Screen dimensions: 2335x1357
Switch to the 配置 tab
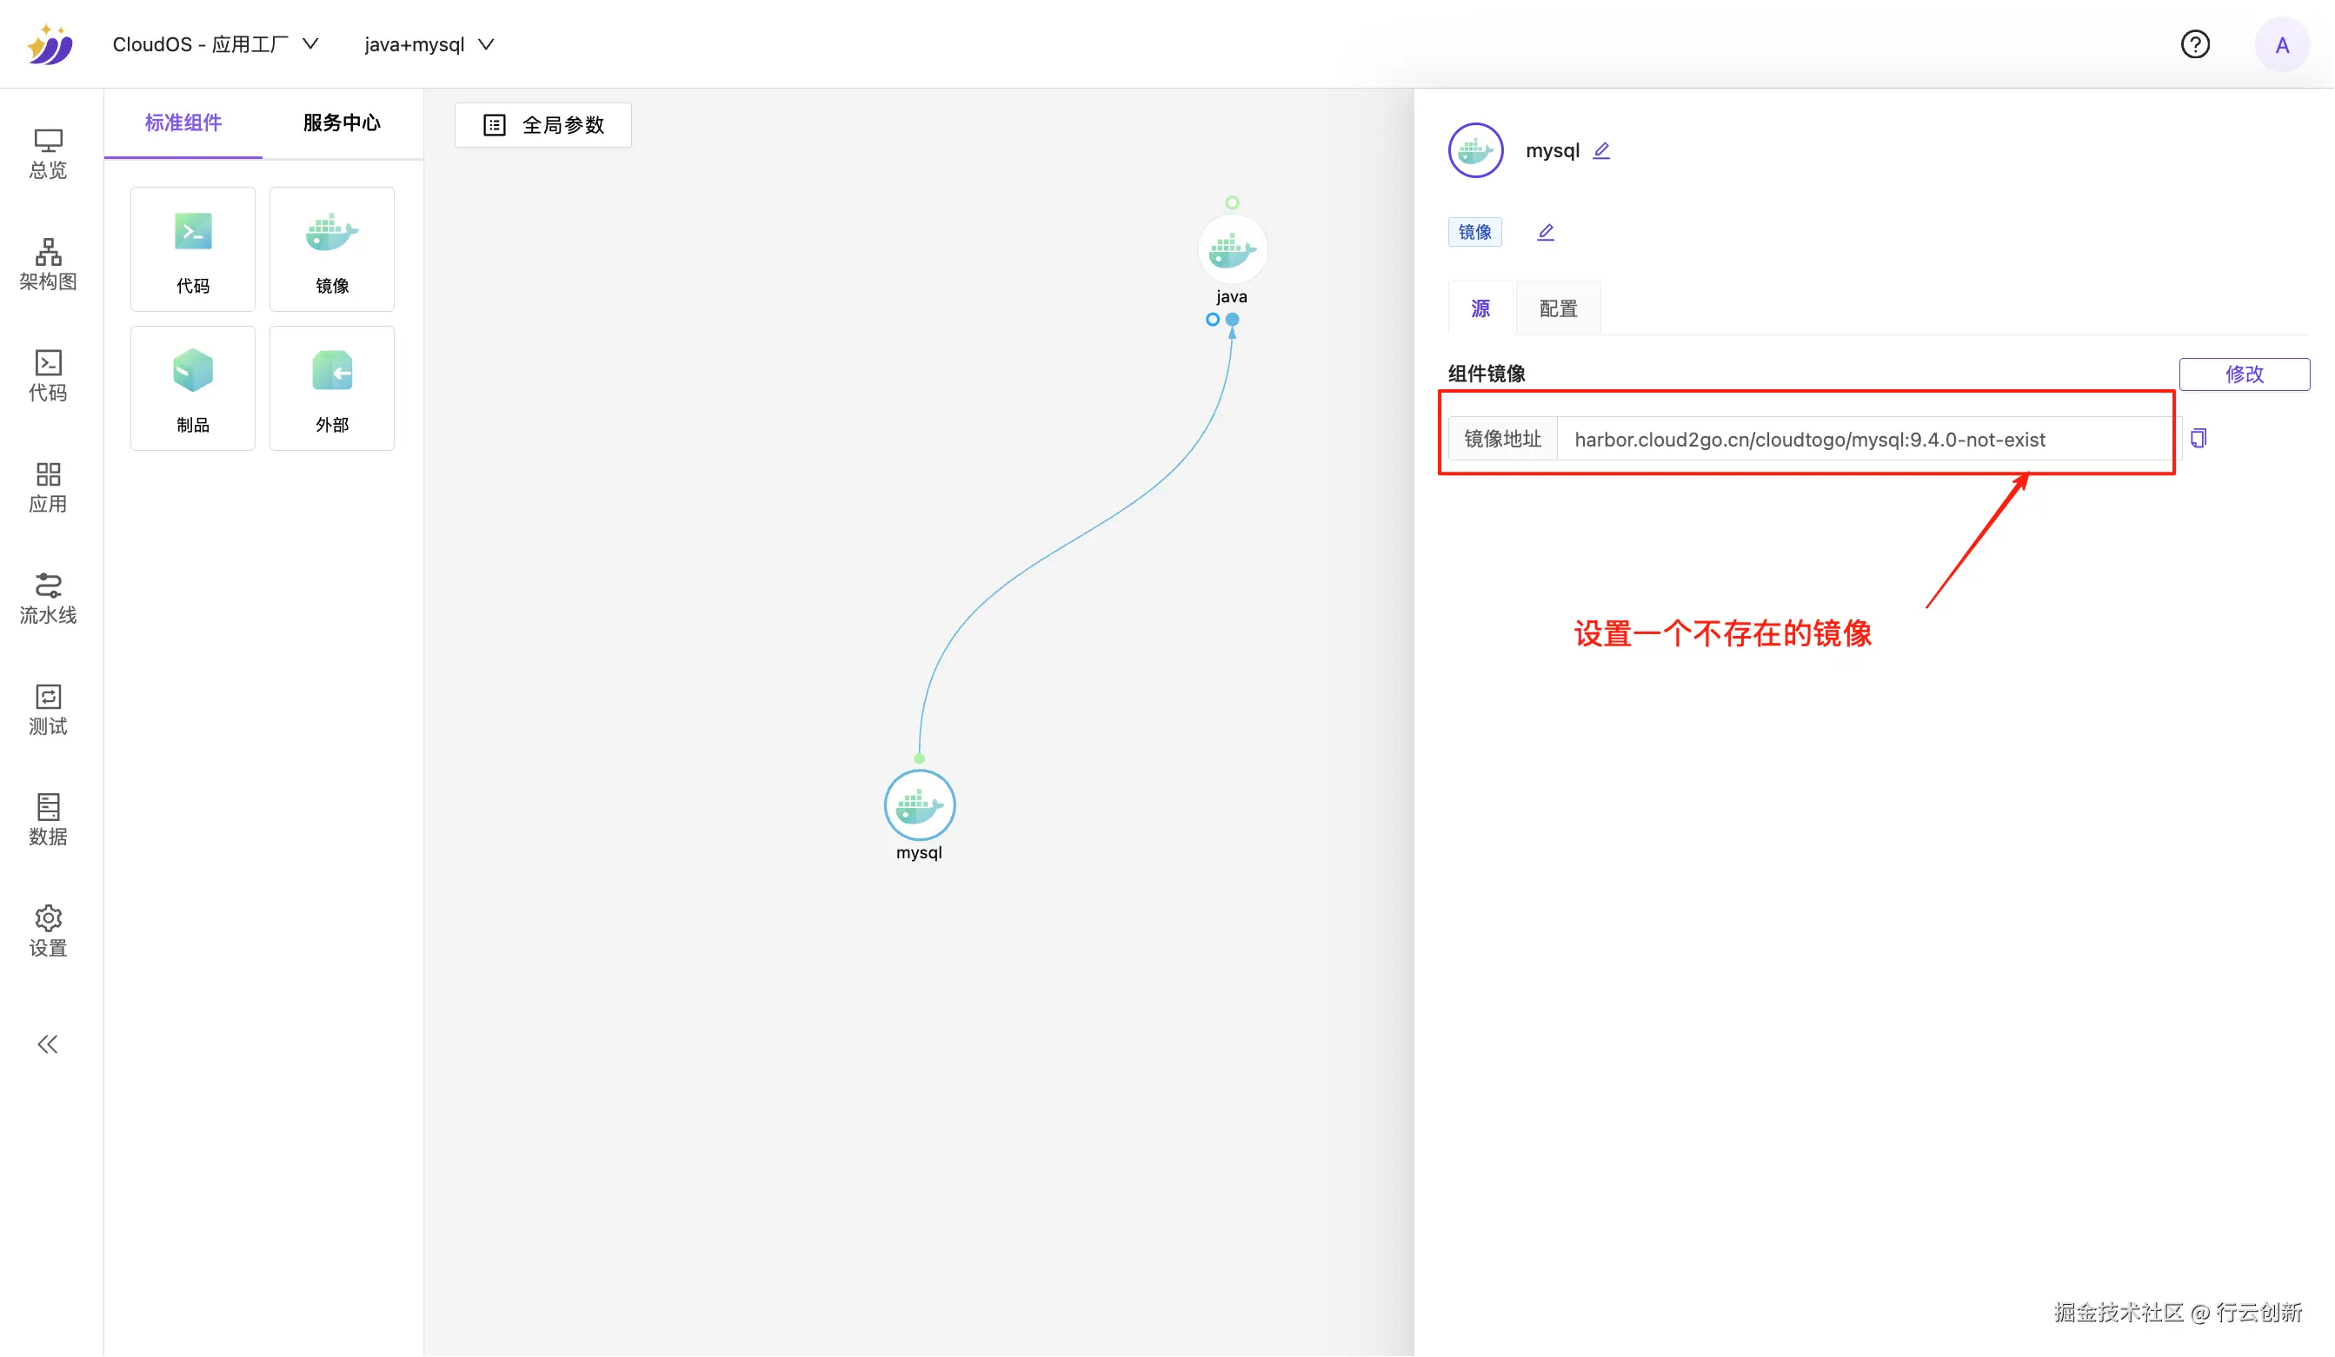click(x=1559, y=308)
